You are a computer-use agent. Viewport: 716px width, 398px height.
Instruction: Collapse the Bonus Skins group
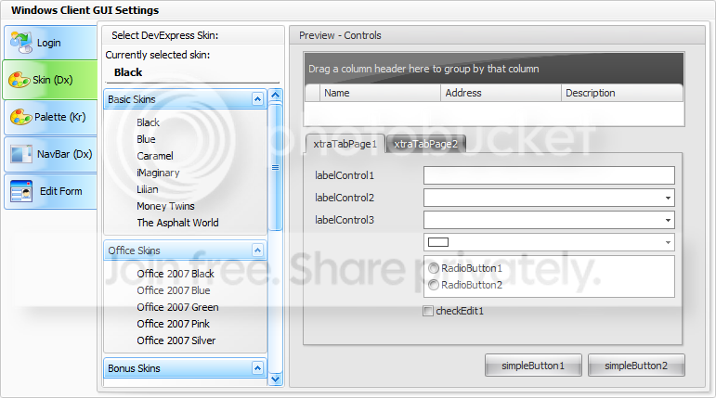click(257, 368)
